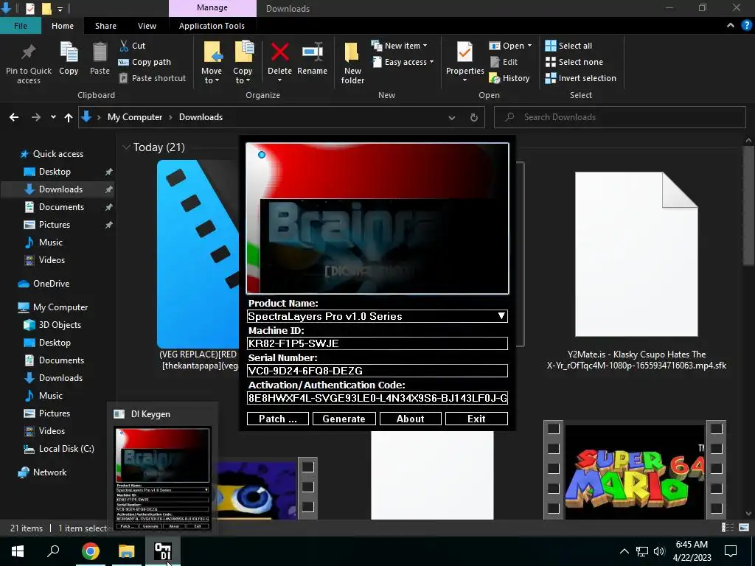Click File Explorer taskbar icon

(127, 551)
